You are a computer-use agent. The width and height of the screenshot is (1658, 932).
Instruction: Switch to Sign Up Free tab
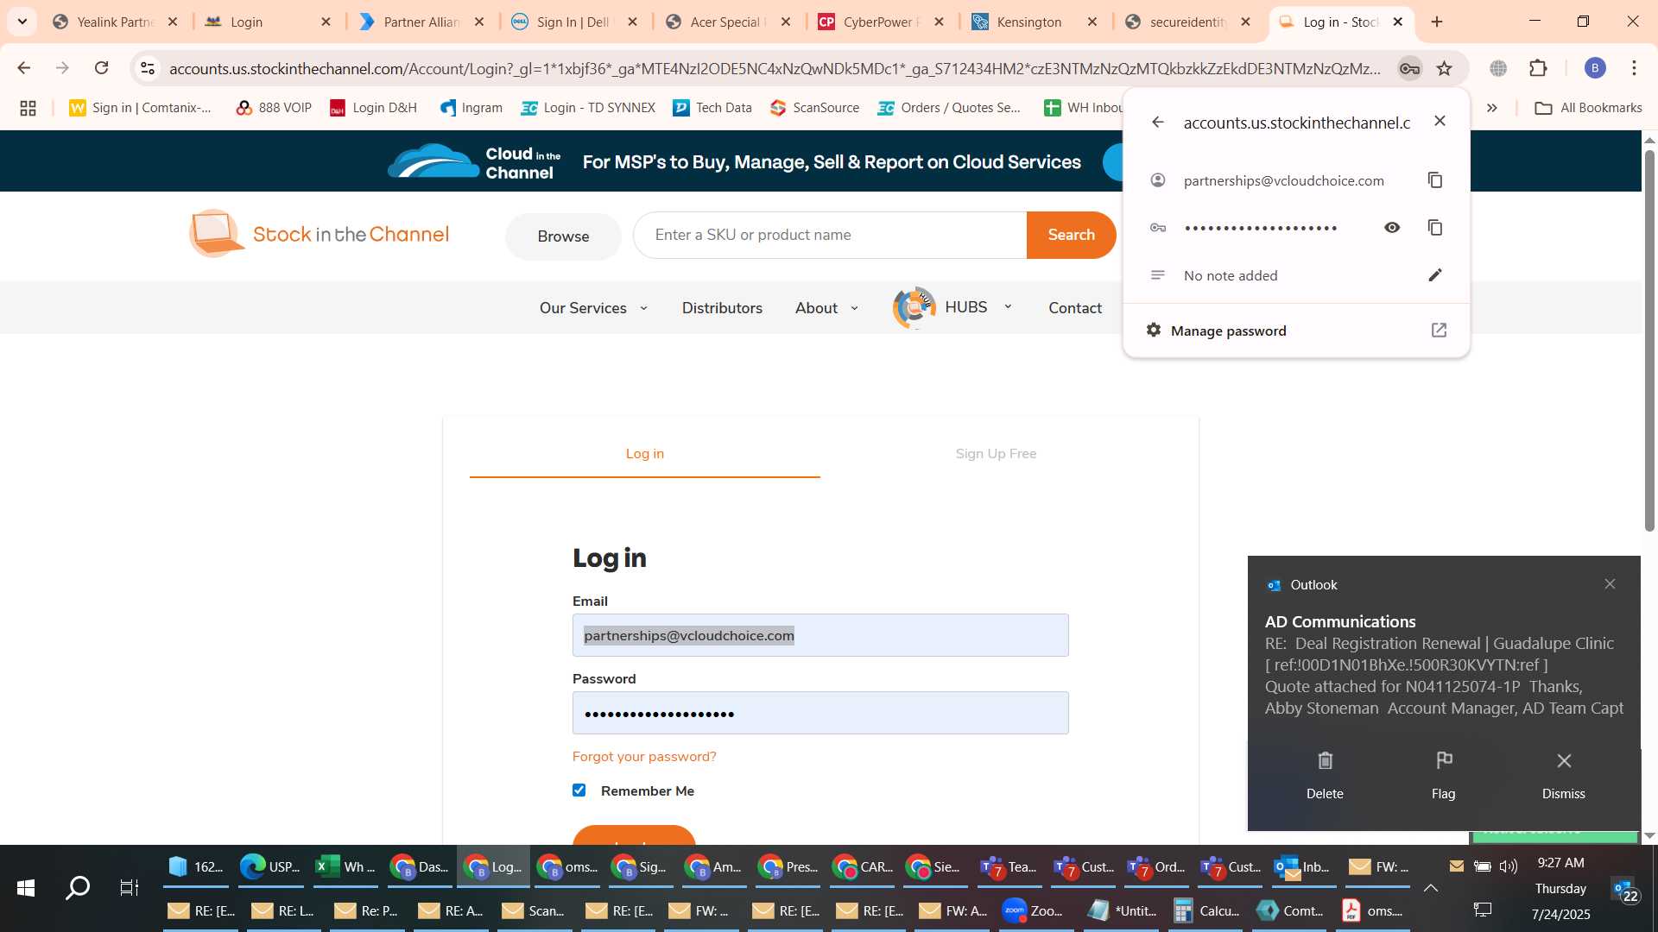click(x=996, y=454)
